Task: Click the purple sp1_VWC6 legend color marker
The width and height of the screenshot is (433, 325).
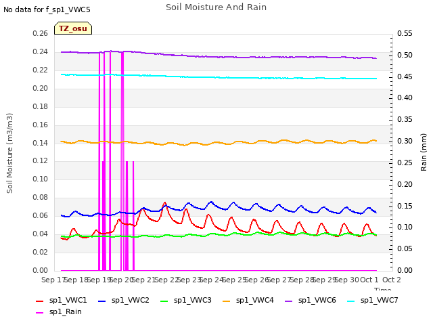Action: (289, 301)
